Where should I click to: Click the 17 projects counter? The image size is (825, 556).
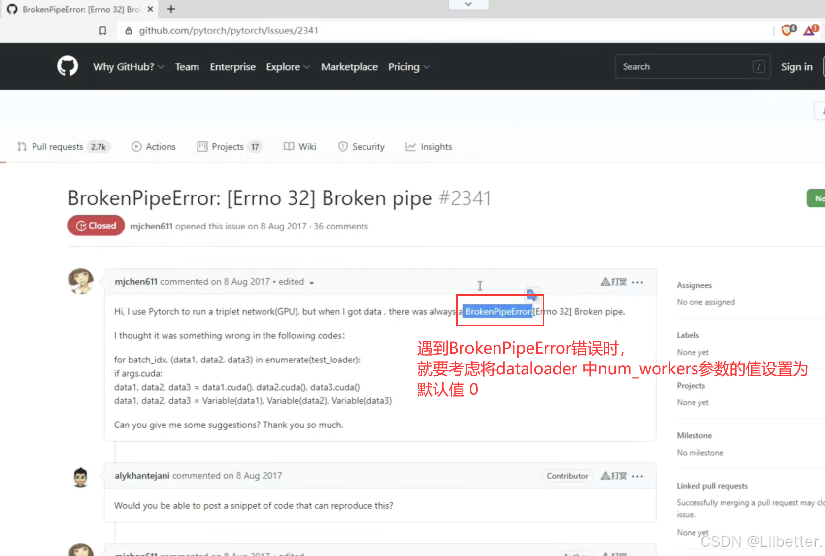(255, 147)
